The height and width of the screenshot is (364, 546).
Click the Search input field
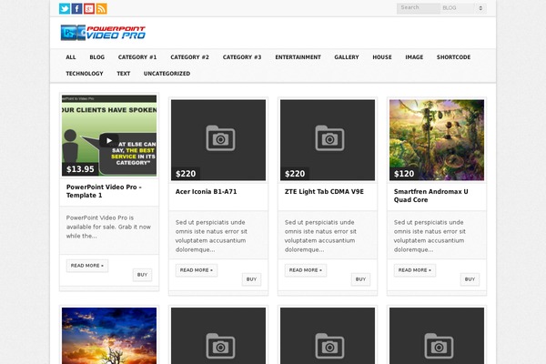(x=419, y=8)
